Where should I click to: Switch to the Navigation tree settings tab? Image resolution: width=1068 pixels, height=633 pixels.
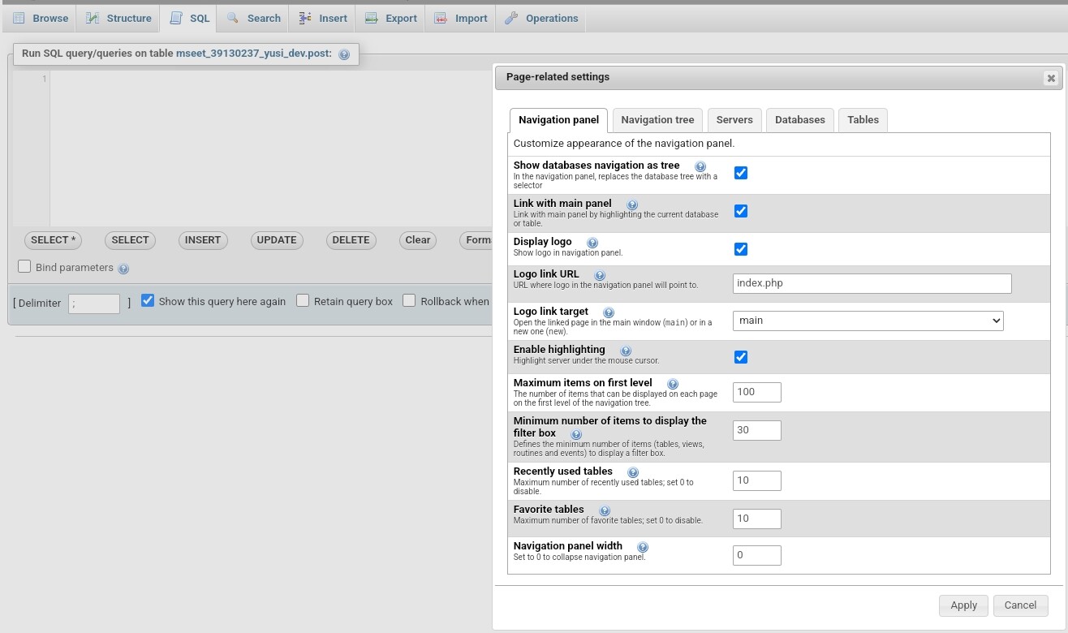(657, 120)
